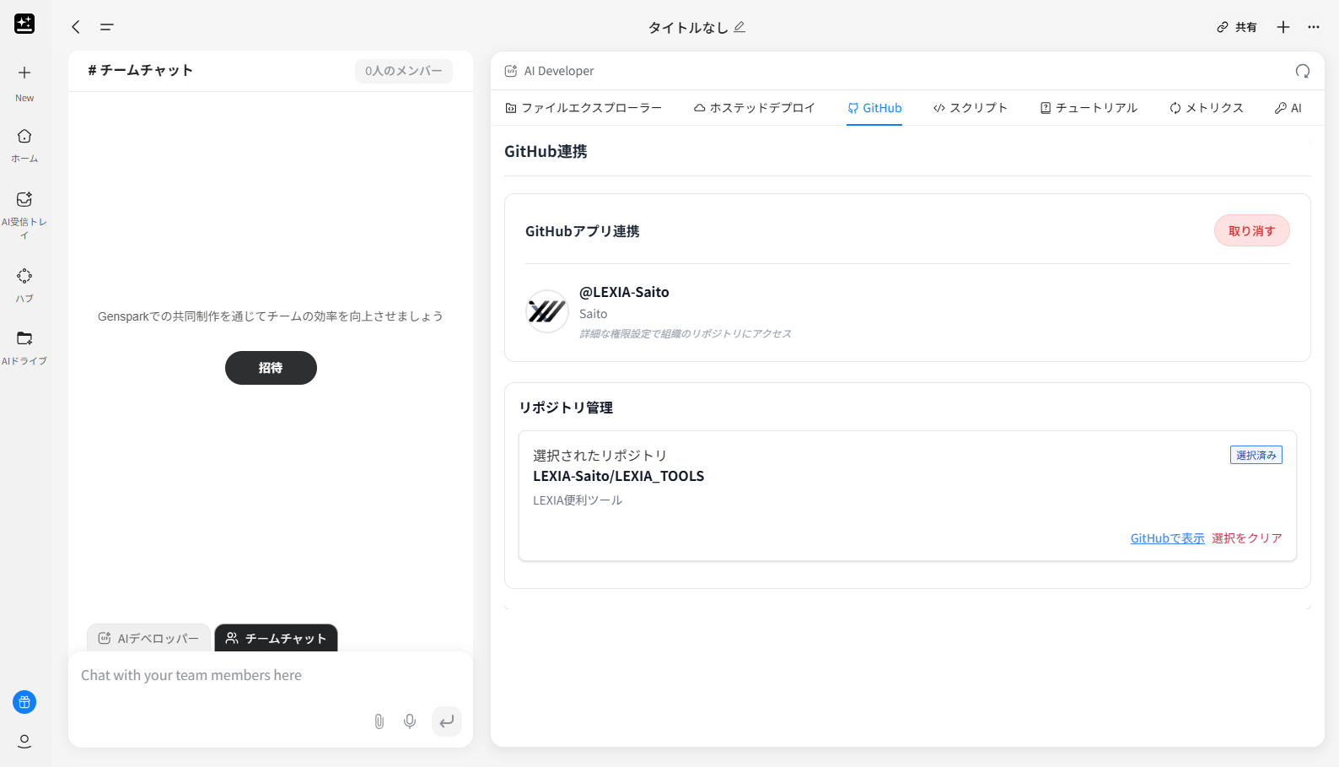This screenshot has height=767, width=1339.
Task: Click the 取り消す button
Action: (1252, 230)
